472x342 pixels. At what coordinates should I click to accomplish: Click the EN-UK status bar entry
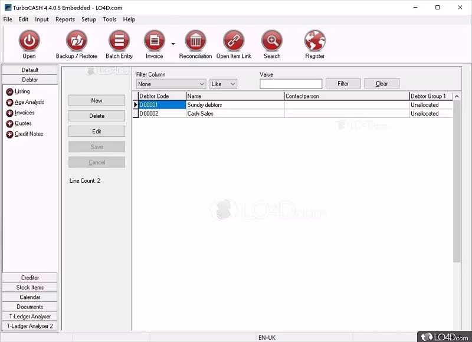[267, 337]
